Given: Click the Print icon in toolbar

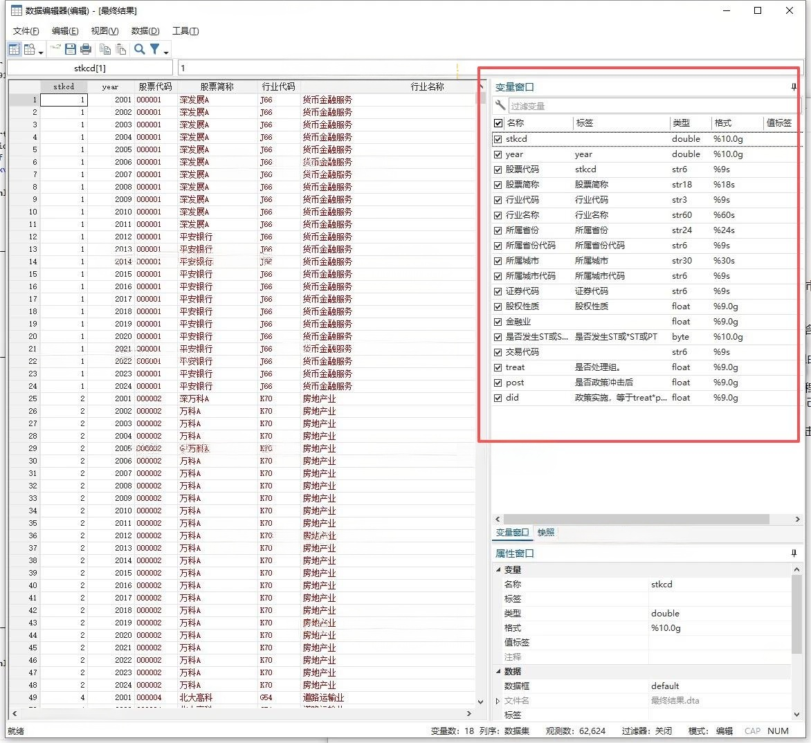Looking at the screenshot, I should tap(86, 49).
